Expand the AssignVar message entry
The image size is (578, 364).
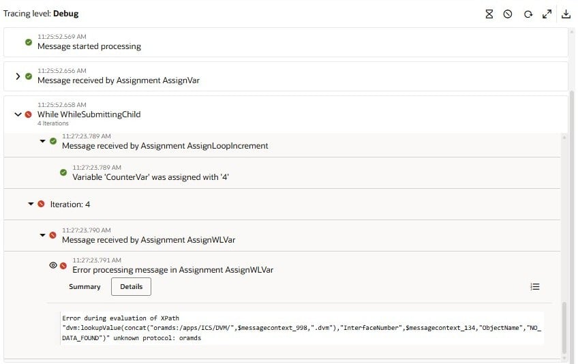click(x=18, y=76)
